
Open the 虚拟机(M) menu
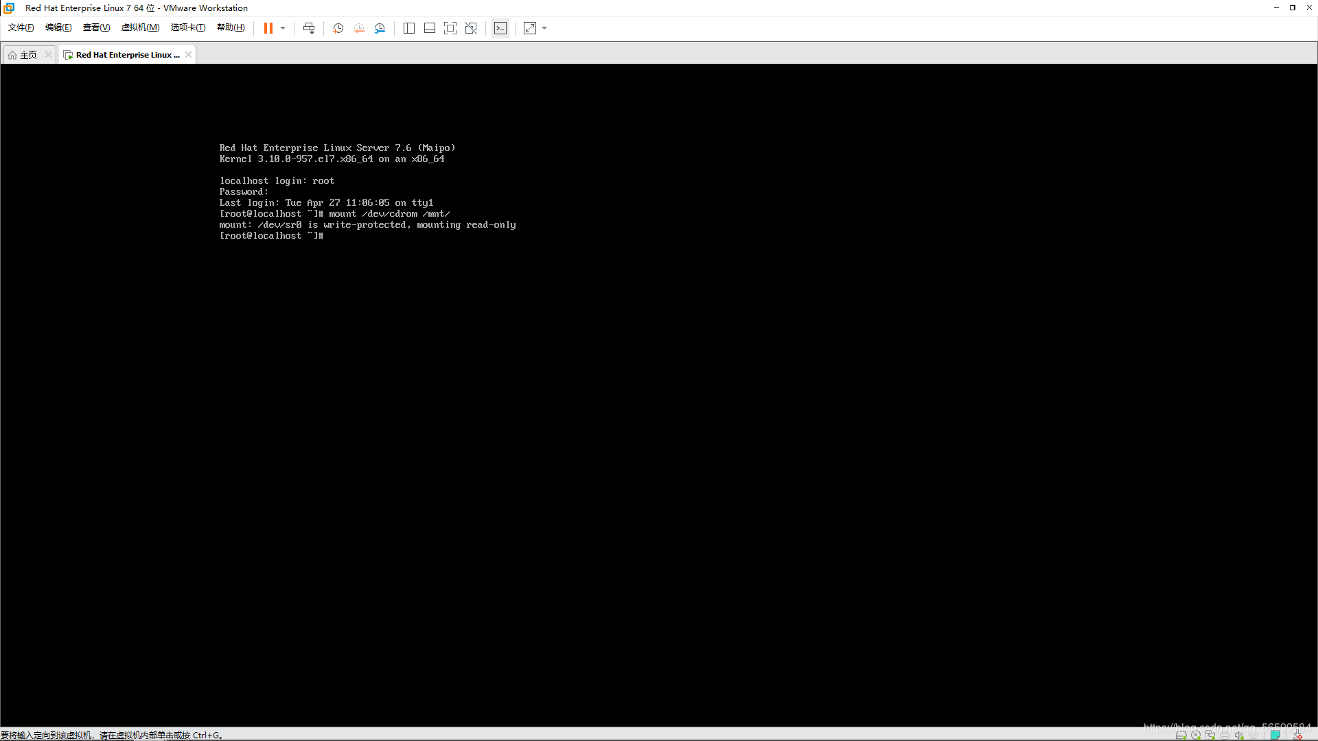pyautogui.click(x=140, y=27)
